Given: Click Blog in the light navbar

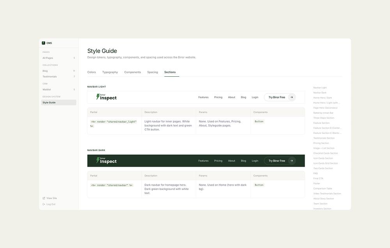Looking at the screenshot, I should [x=243, y=97].
